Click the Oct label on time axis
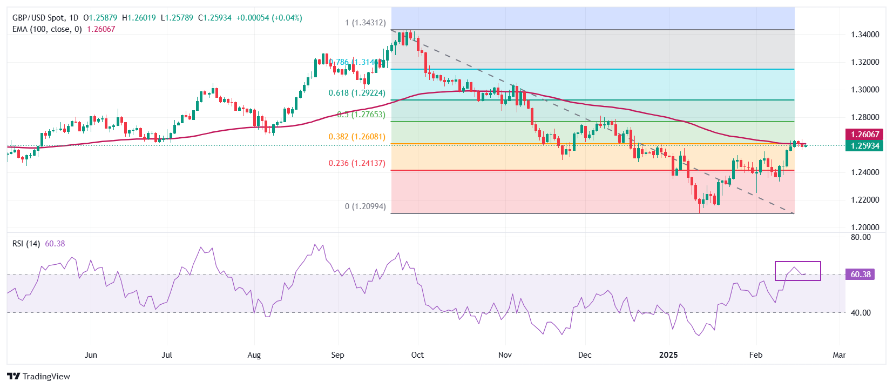The height and width of the screenshot is (388, 893). [417, 355]
